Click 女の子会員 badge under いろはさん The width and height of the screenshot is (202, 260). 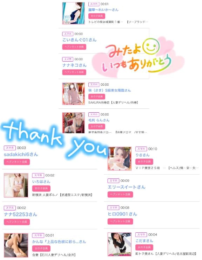click(41, 188)
